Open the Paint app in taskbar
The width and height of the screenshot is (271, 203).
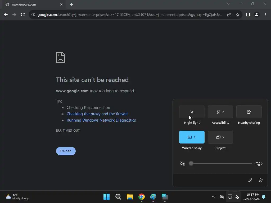pyautogui.click(x=153, y=197)
